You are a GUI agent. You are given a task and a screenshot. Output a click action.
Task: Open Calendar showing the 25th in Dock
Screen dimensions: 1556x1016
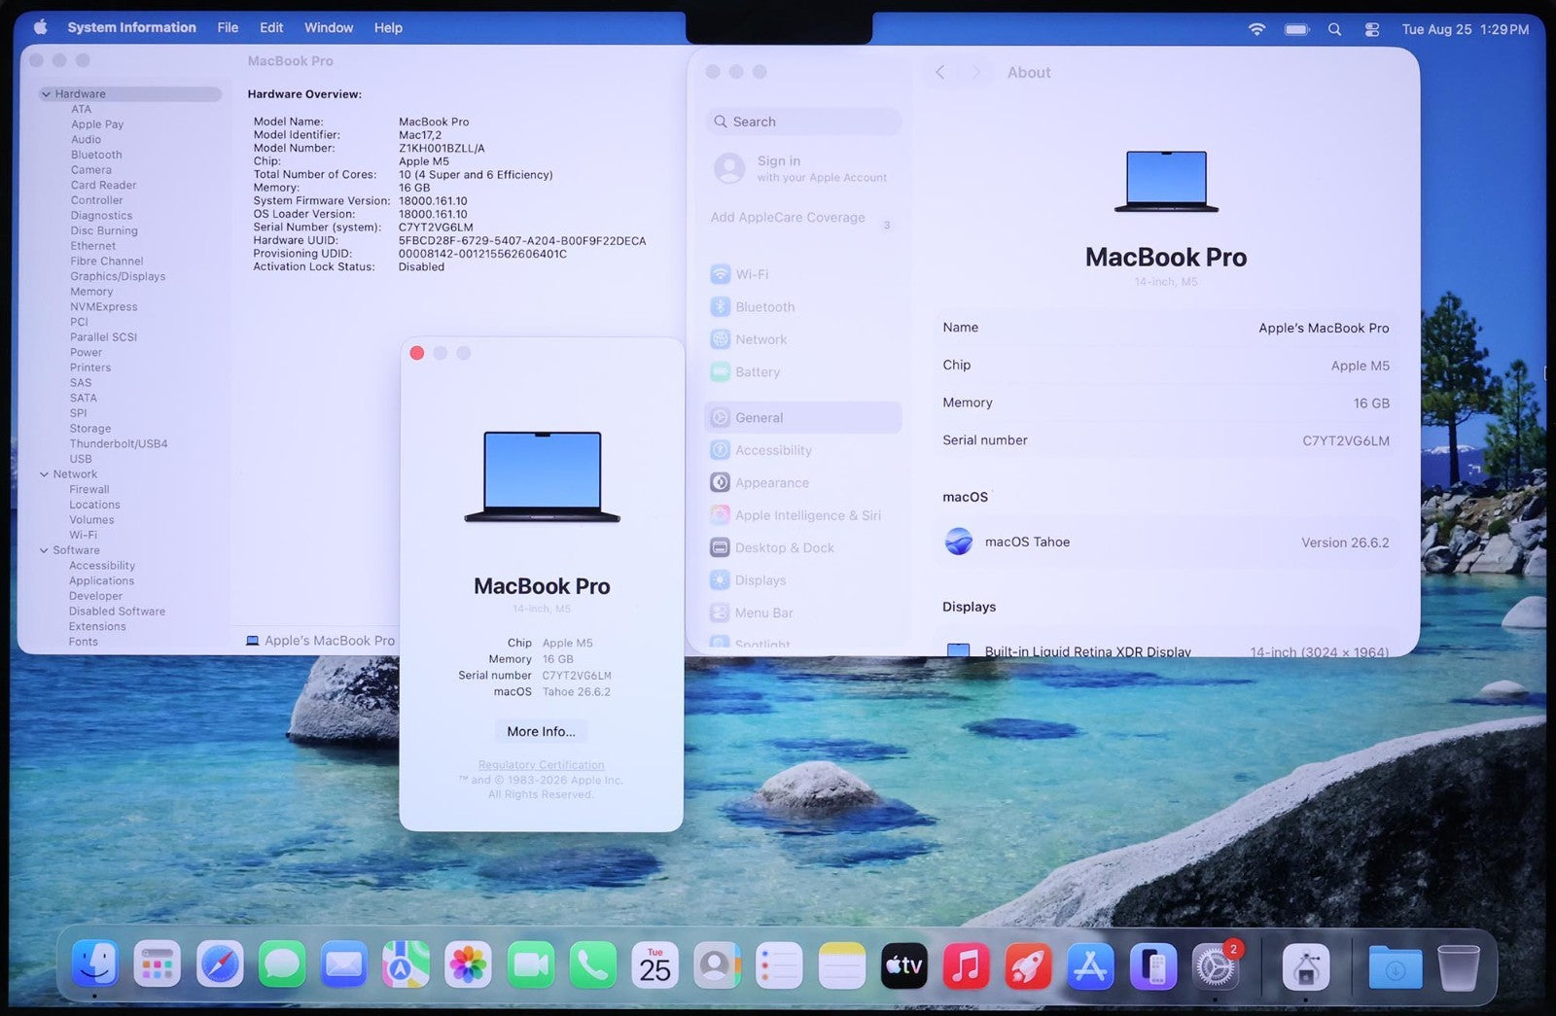[654, 964]
